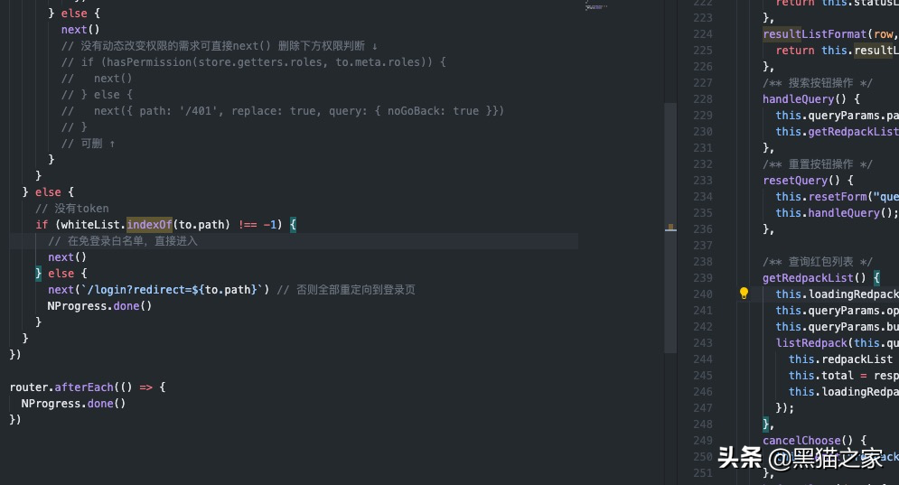Click 'return this.resultL' on line 225

(x=837, y=51)
